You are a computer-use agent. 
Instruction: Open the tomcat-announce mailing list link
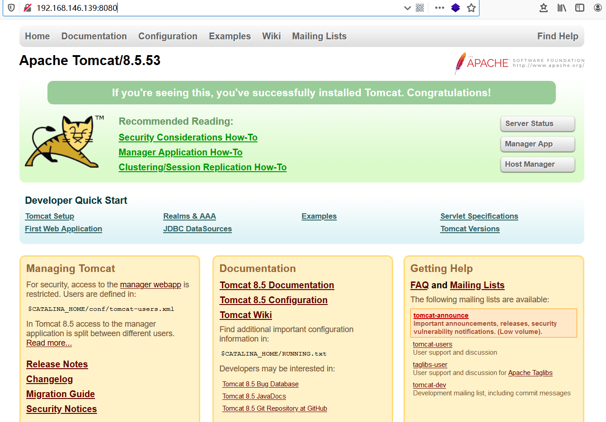[x=441, y=315]
